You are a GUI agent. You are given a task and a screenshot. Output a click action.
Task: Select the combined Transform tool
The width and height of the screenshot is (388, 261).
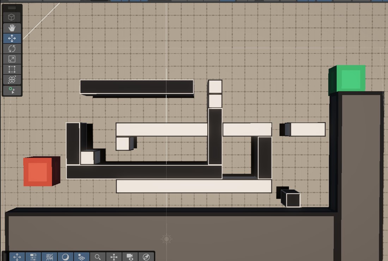(x=12, y=80)
